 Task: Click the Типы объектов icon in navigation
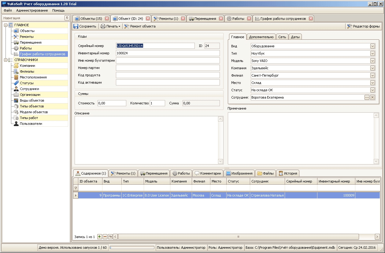(x=16, y=106)
